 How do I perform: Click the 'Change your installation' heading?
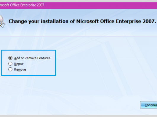pos(82,21)
